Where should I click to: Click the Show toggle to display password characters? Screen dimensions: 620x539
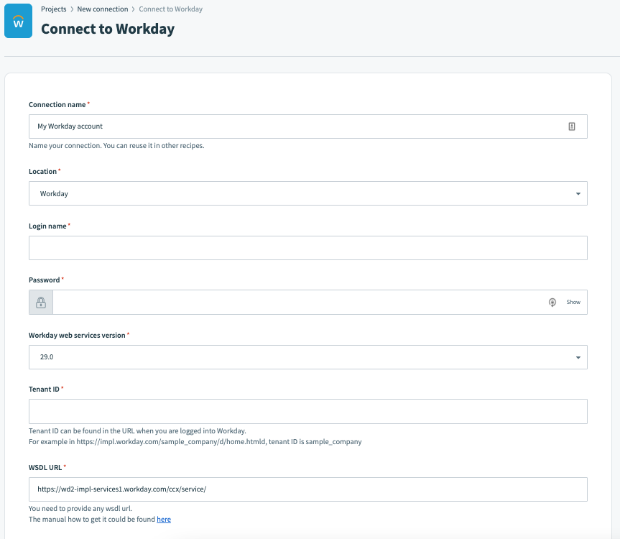(574, 302)
